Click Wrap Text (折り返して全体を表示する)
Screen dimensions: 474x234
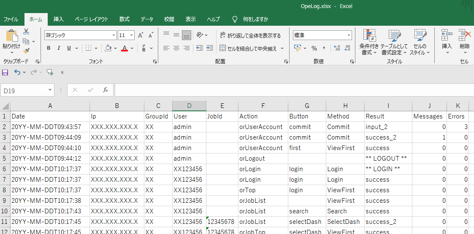[251, 35]
